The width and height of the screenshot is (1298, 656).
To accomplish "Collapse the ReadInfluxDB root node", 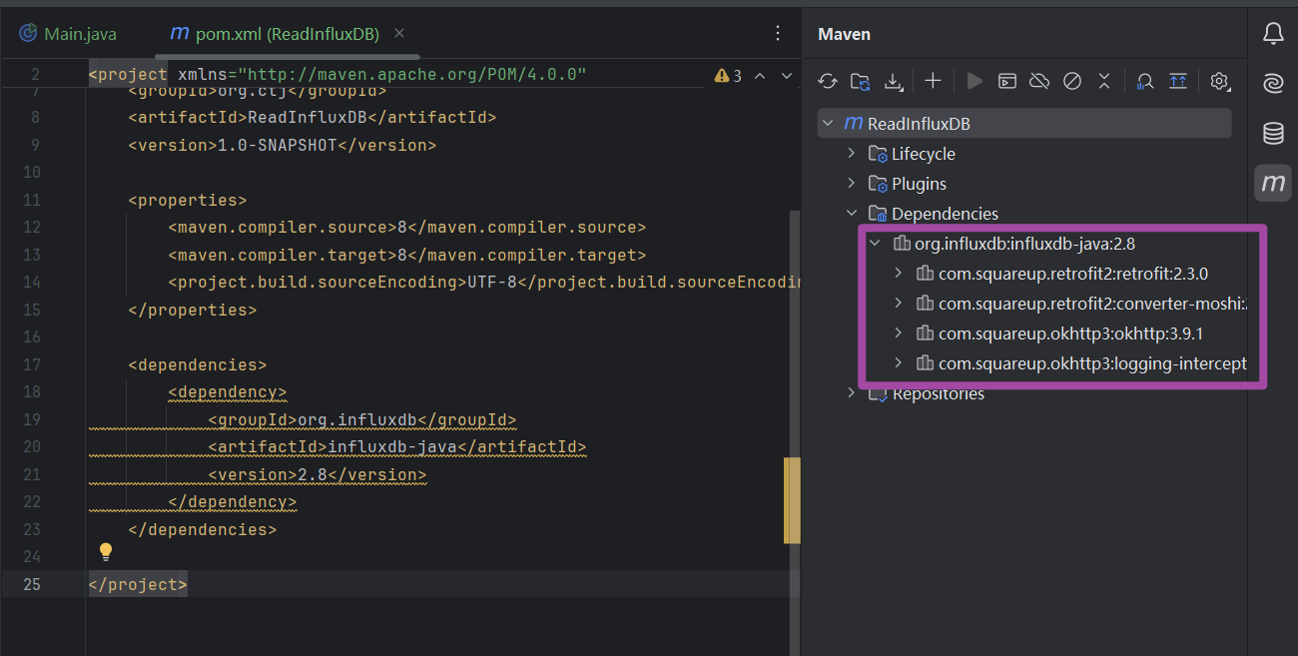I will click(x=828, y=124).
